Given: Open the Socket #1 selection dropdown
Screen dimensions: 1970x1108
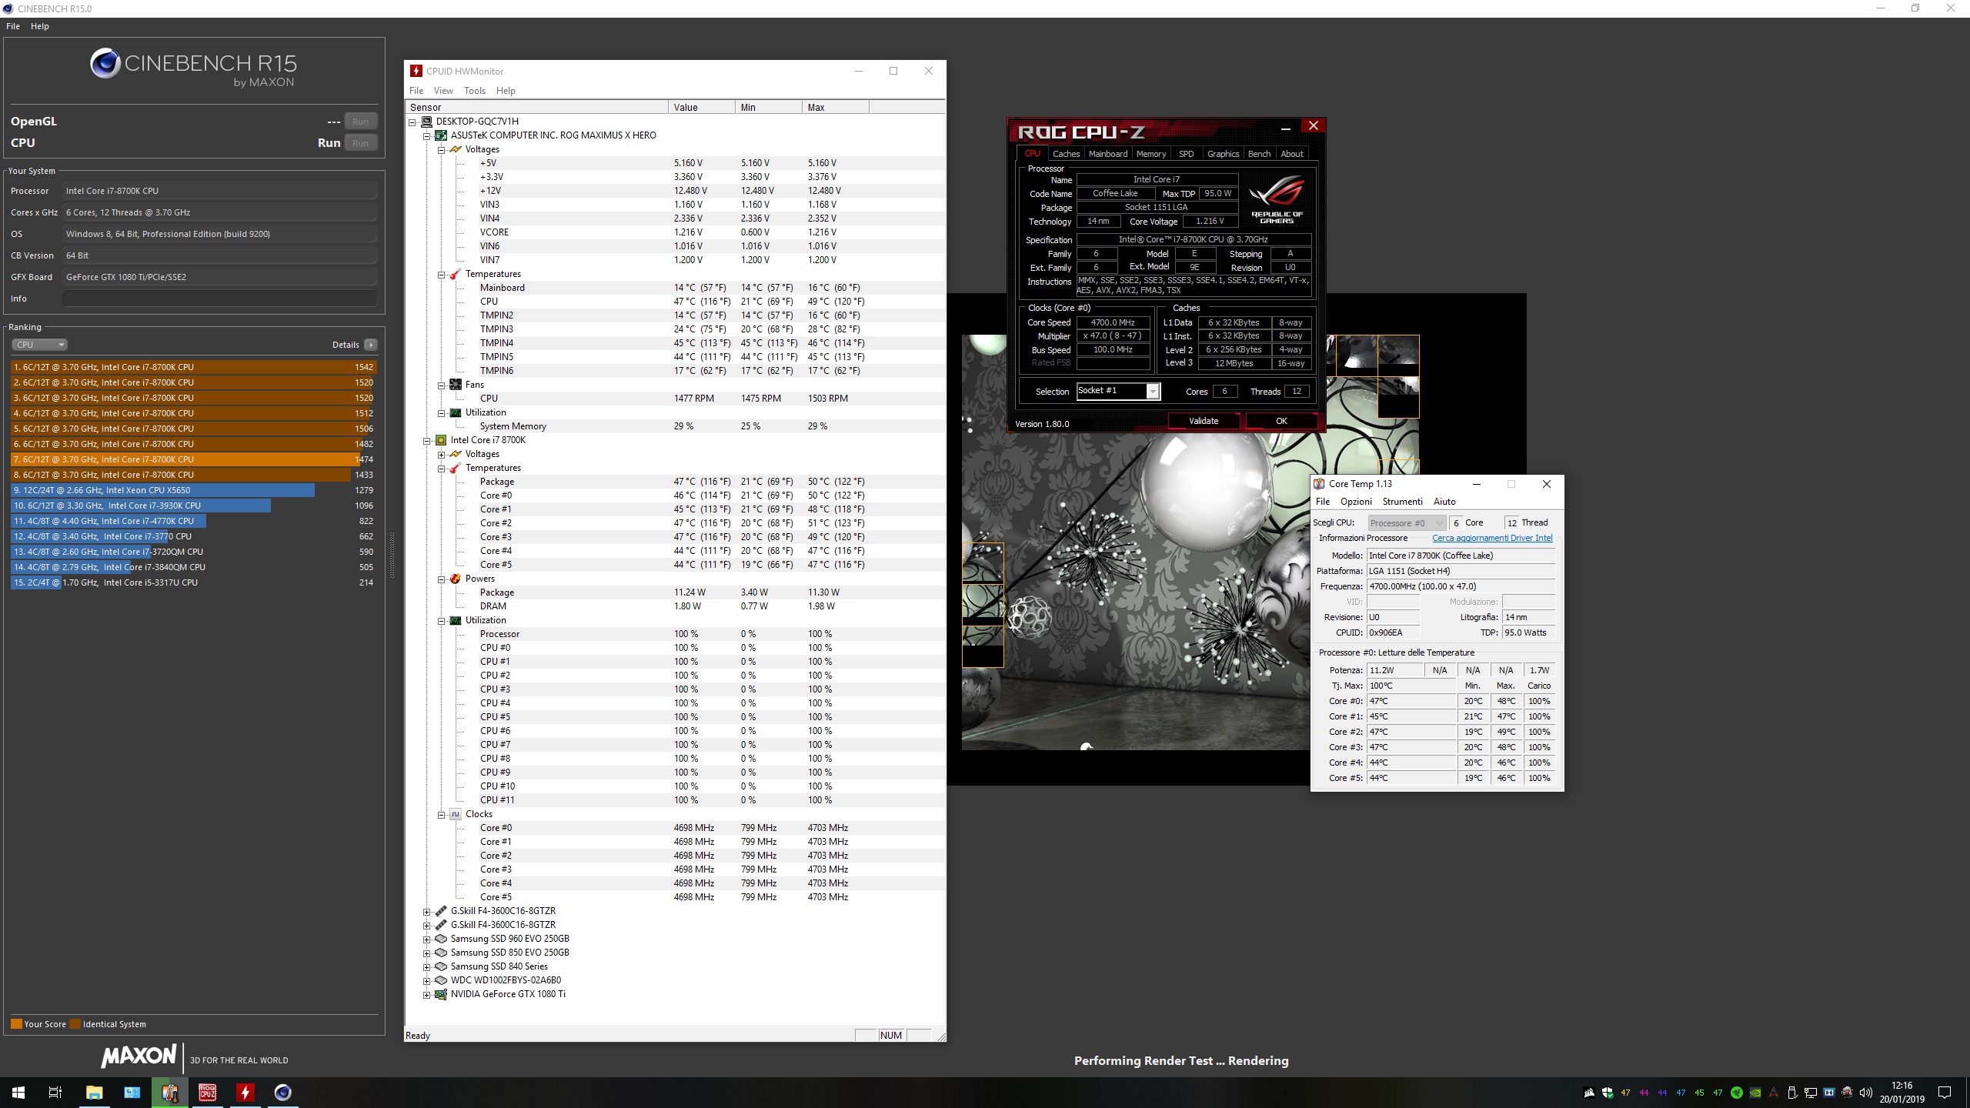Looking at the screenshot, I should click(1118, 391).
